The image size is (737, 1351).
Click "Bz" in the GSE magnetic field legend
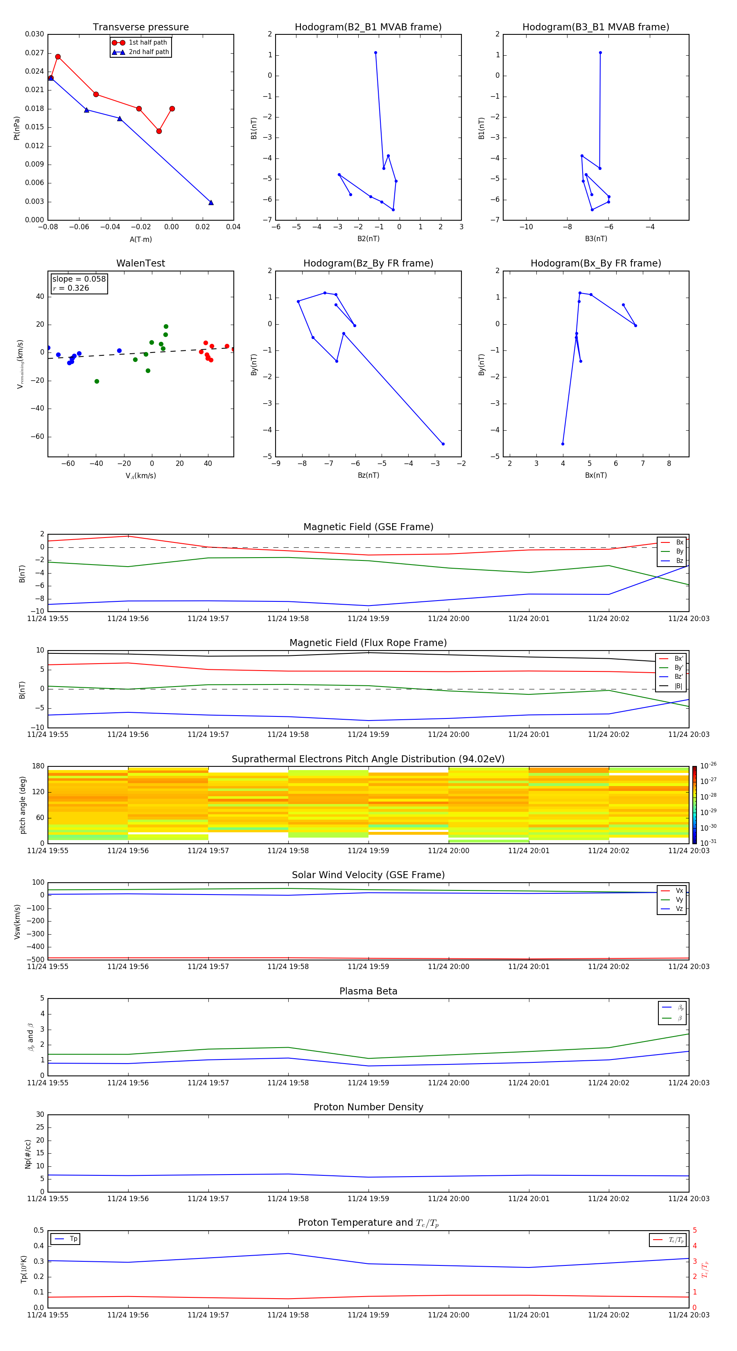pos(679,560)
